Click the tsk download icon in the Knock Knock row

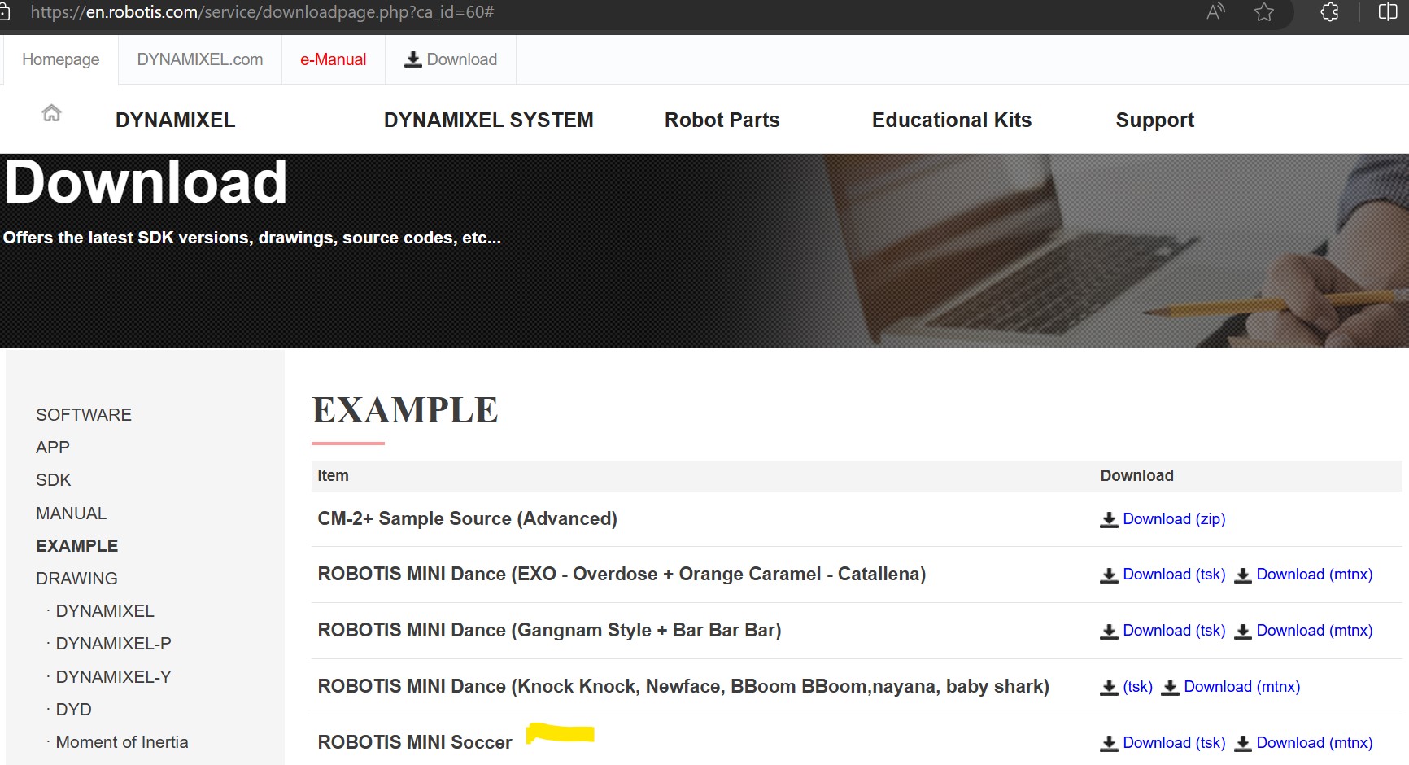tap(1109, 688)
